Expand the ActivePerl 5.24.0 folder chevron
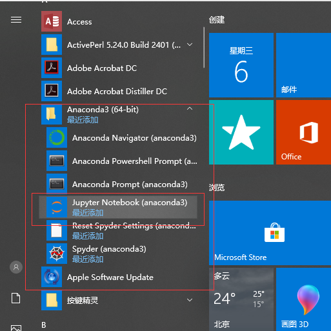The height and width of the screenshot is (331, 331). pos(190,45)
